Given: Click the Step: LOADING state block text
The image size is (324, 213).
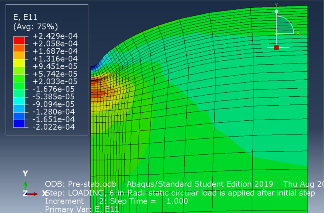Looking at the screenshot, I should pyautogui.click(x=180, y=193).
